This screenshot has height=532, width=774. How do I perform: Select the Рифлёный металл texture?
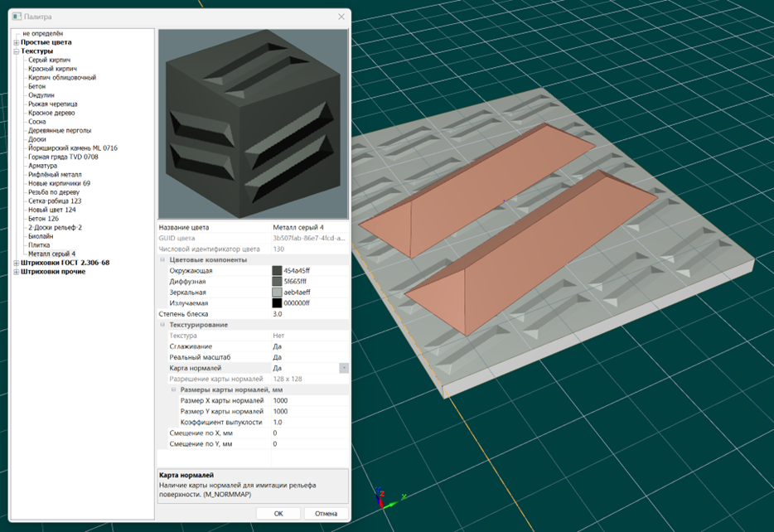(x=54, y=174)
